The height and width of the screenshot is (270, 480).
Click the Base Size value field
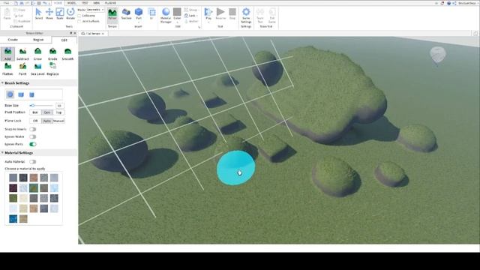pos(59,106)
